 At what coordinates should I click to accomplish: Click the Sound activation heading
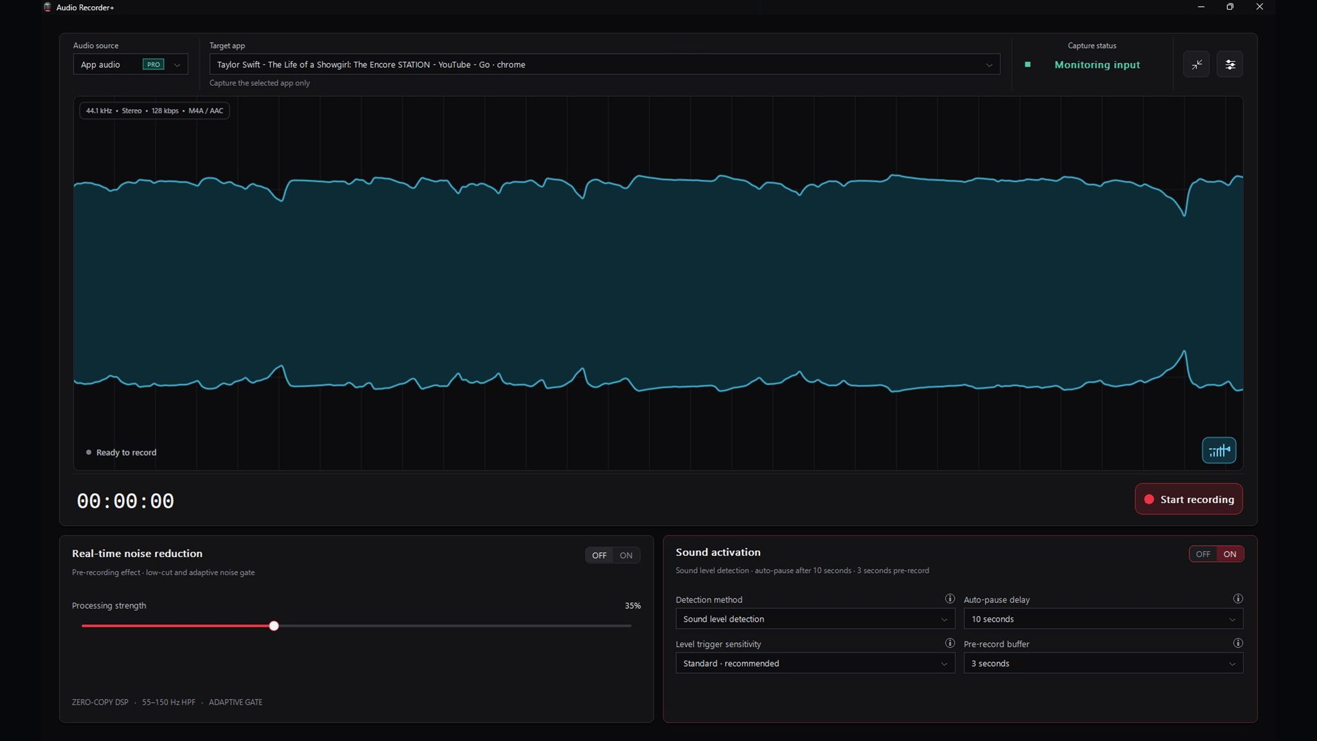(x=718, y=552)
